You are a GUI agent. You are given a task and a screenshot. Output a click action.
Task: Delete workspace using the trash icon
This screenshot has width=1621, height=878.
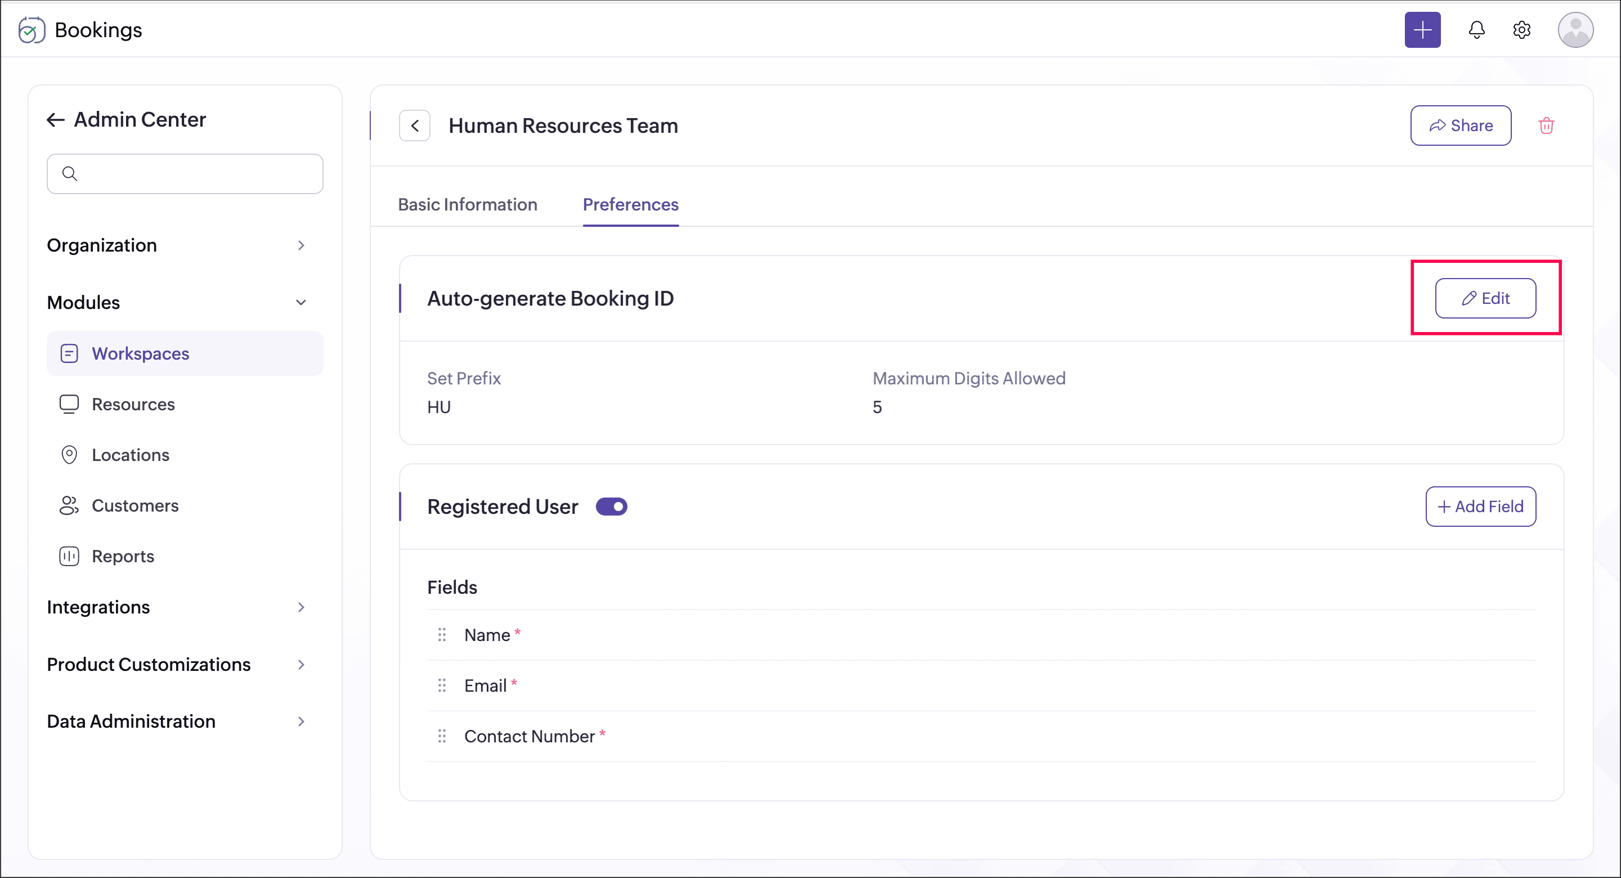click(1546, 126)
